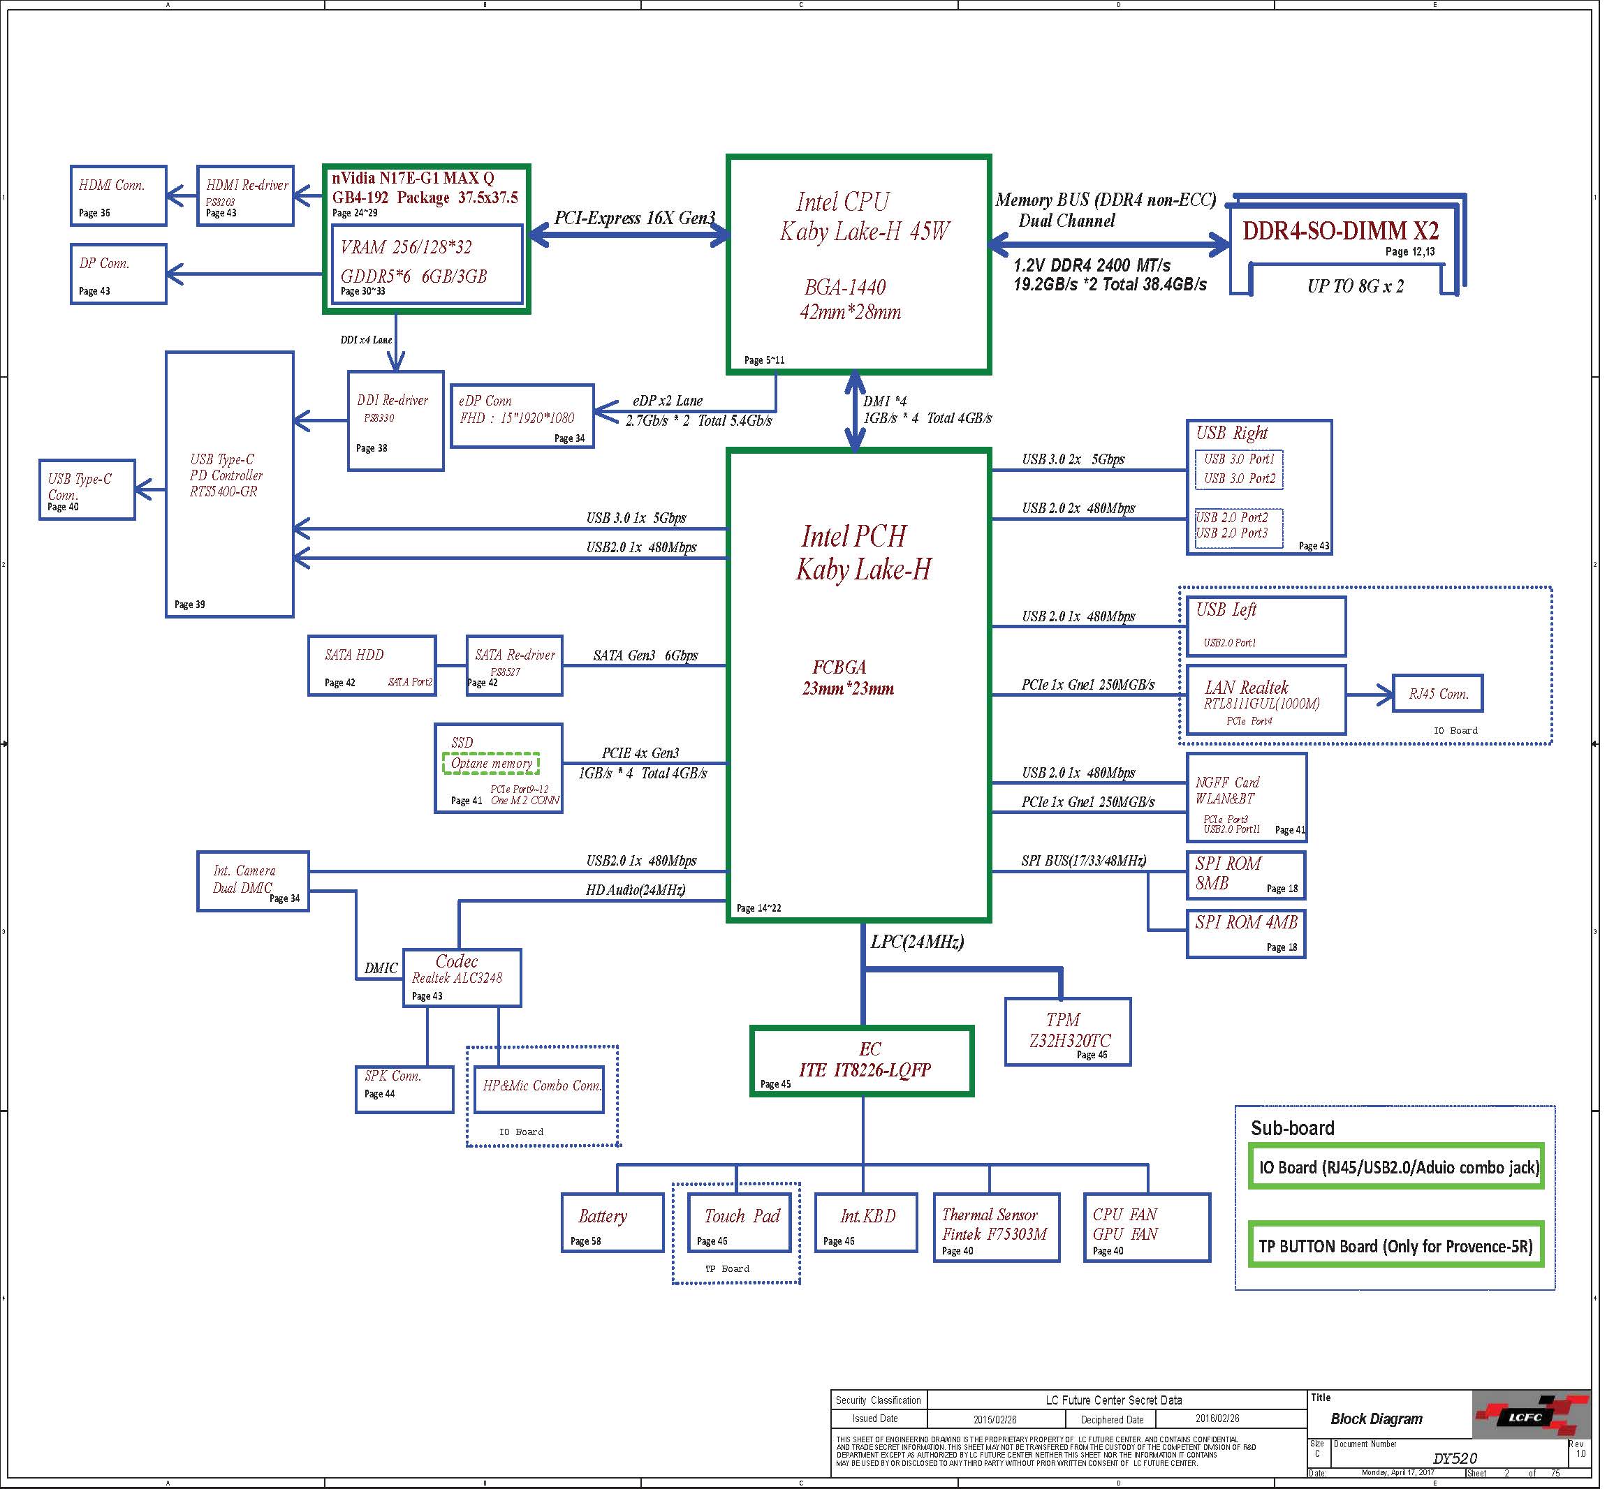
Task: Click the RJ45 Conn. box
Action: pyautogui.click(x=1438, y=693)
